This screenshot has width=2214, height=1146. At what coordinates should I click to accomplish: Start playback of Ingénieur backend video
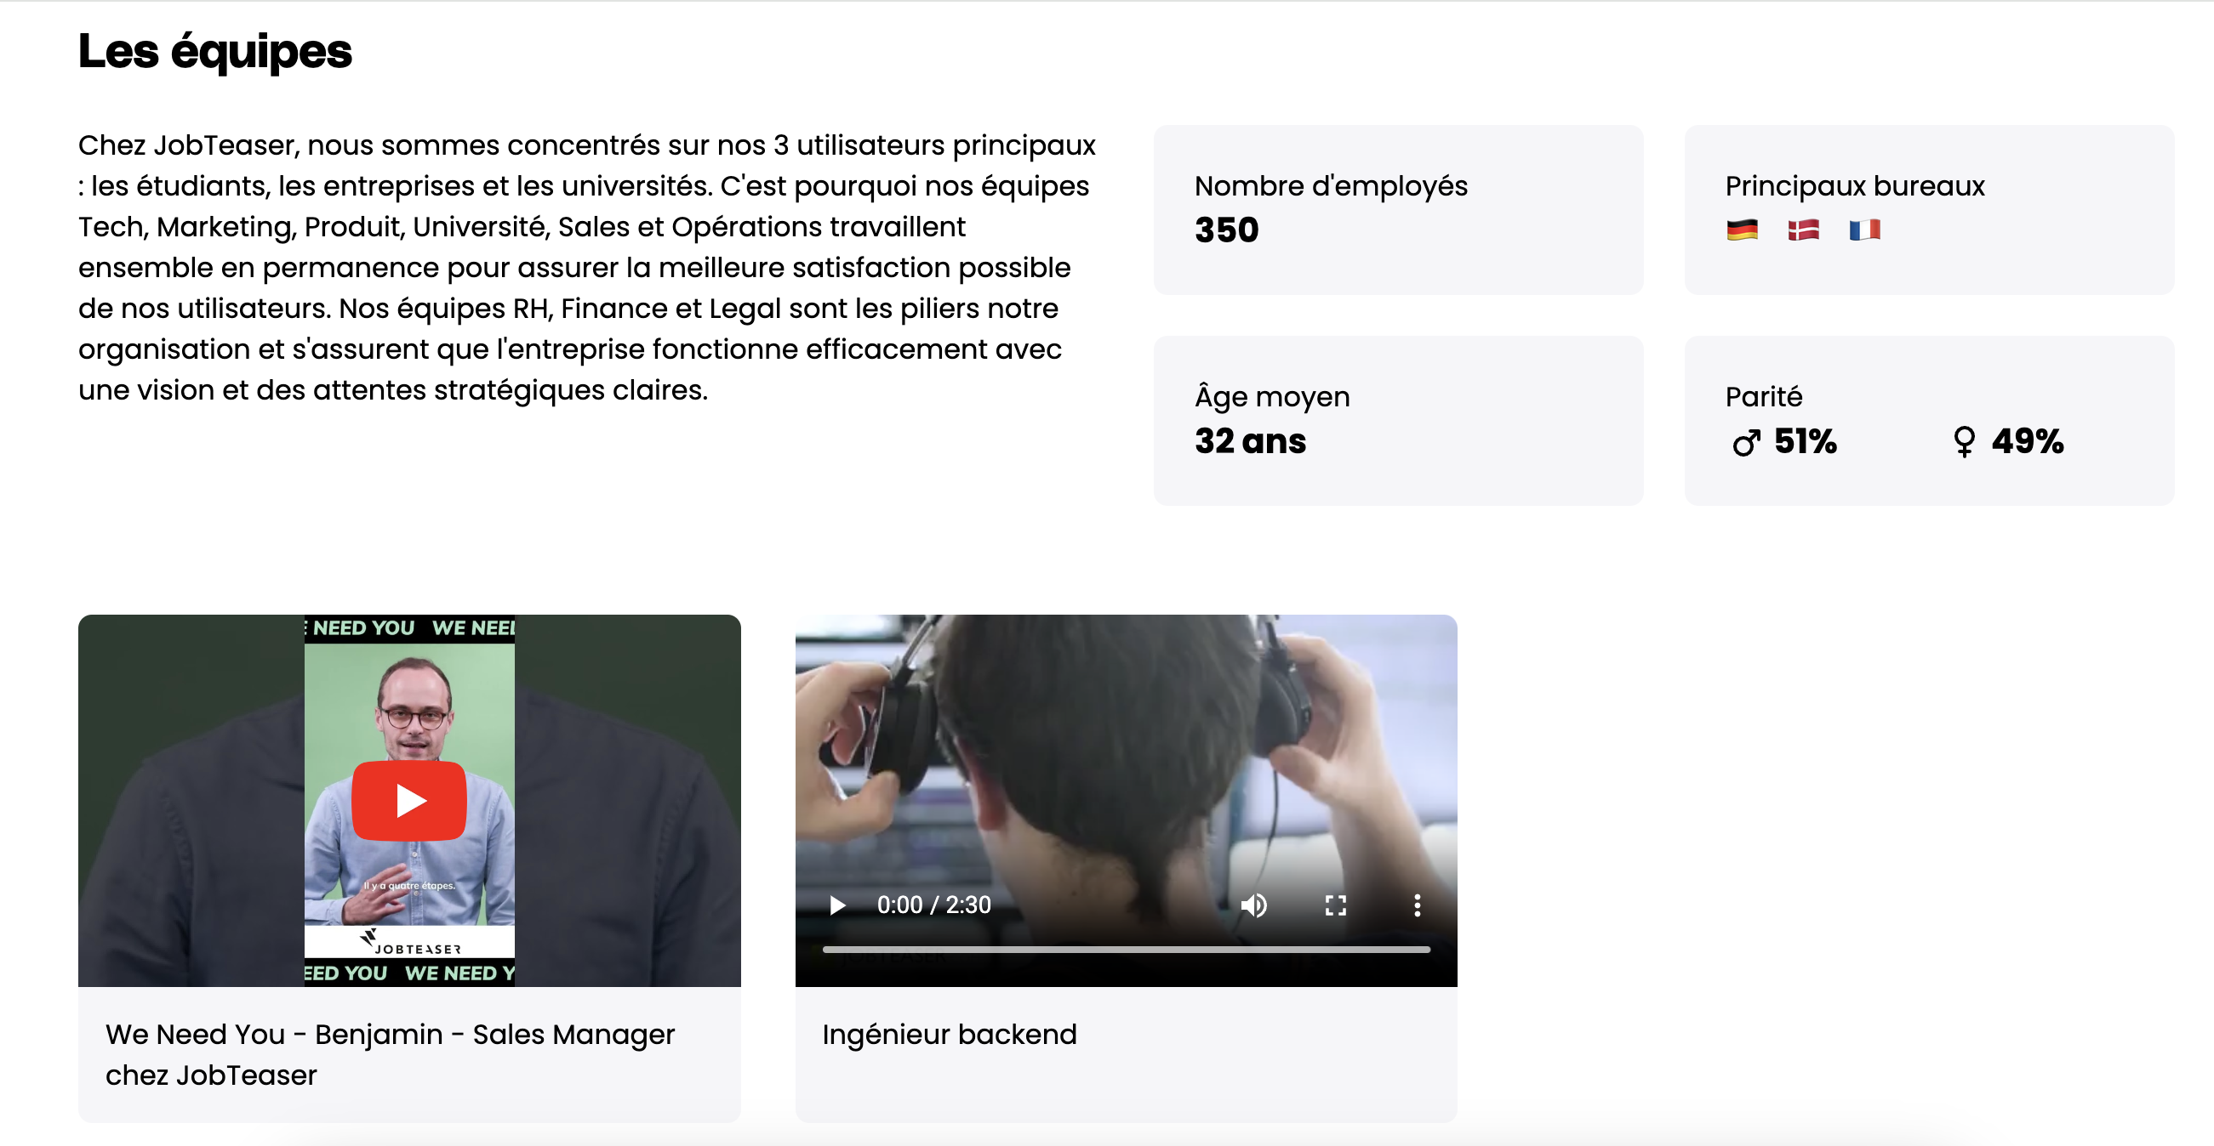(837, 905)
